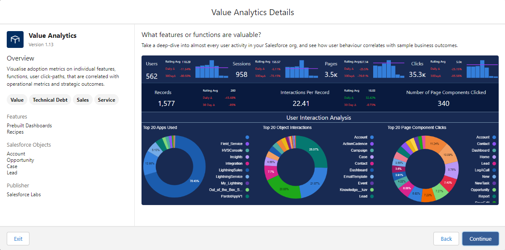Click the EmailTemplate legend color dot
The height and width of the screenshot is (250, 505).
tap(371, 177)
